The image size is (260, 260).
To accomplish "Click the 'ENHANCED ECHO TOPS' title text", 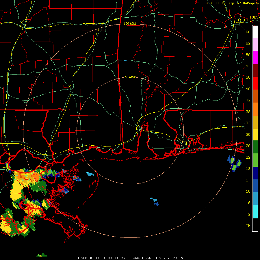I will point(101,258).
